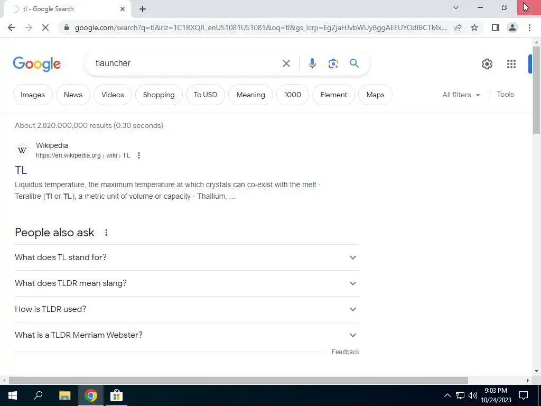Open a new tab
541x406 pixels.
143,9
